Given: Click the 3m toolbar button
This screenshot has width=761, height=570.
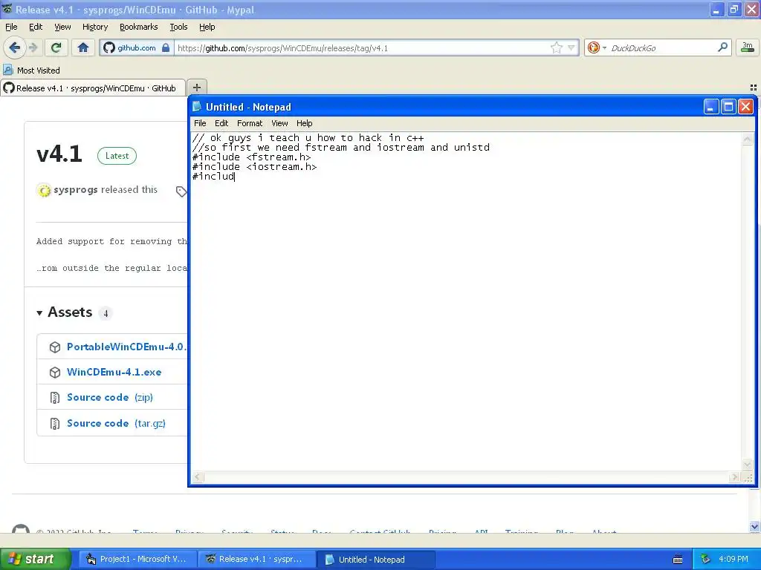Looking at the screenshot, I should pyautogui.click(x=748, y=47).
